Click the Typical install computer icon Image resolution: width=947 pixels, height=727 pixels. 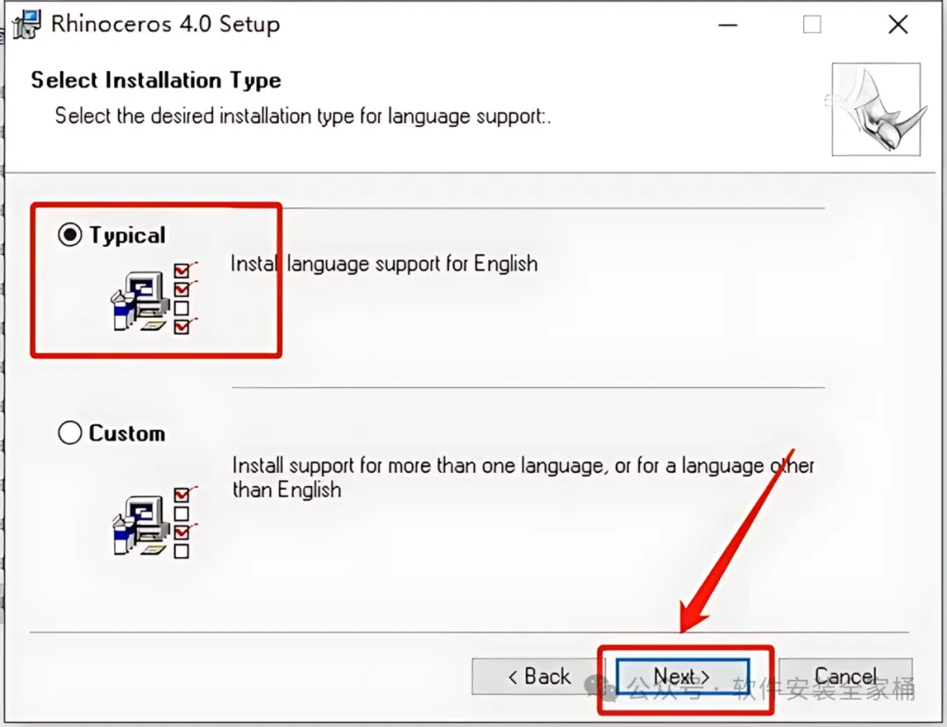tap(154, 299)
